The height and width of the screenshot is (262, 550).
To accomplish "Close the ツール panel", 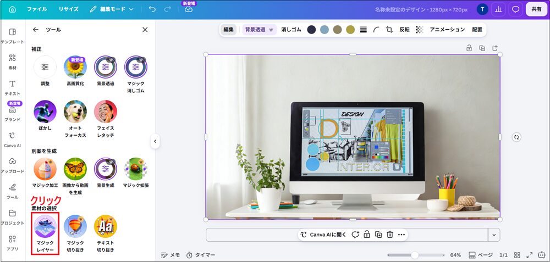I will pos(145,30).
